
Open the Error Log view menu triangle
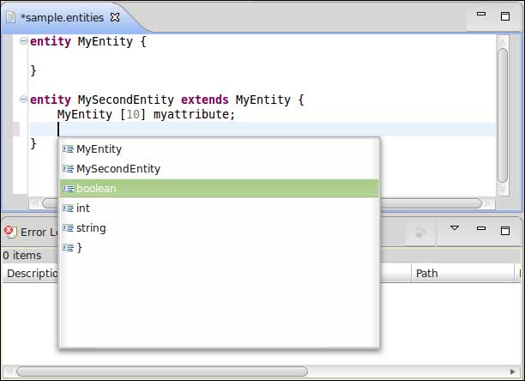[x=455, y=229]
